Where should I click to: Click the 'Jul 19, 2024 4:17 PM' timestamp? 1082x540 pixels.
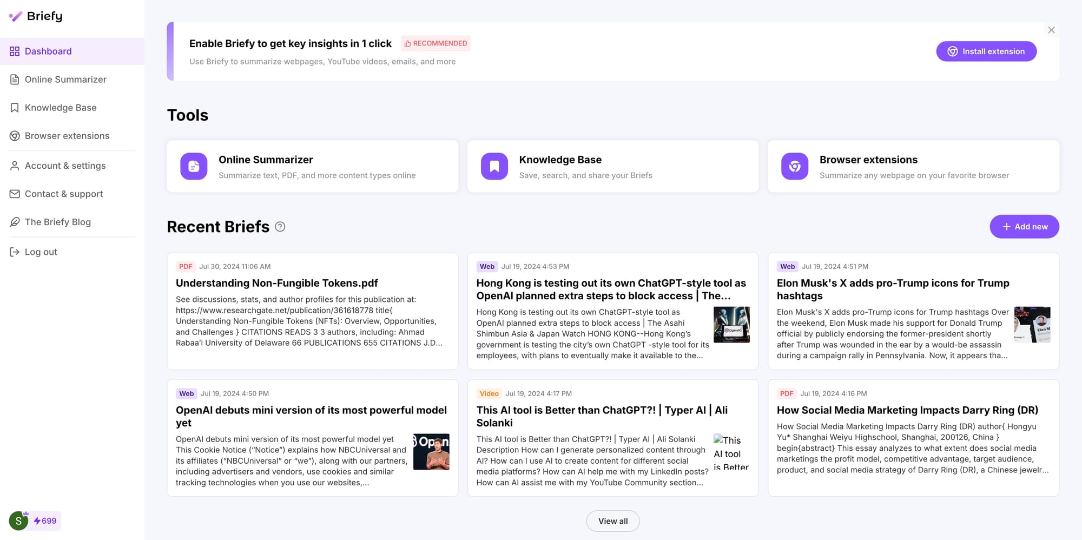click(x=538, y=393)
